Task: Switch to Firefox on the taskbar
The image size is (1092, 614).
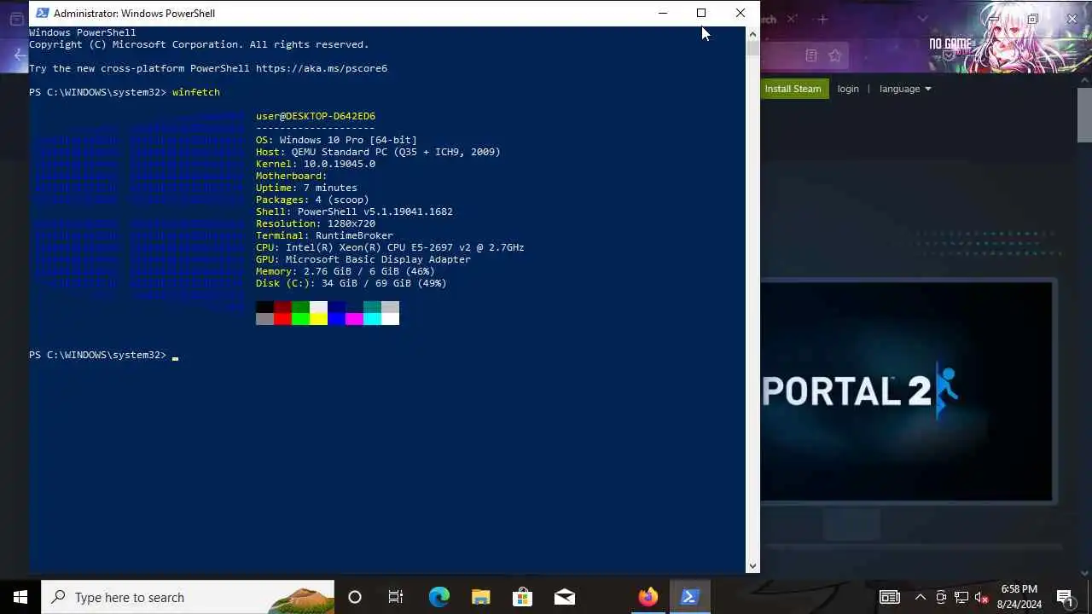Action: pyautogui.click(x=648, y=597)
